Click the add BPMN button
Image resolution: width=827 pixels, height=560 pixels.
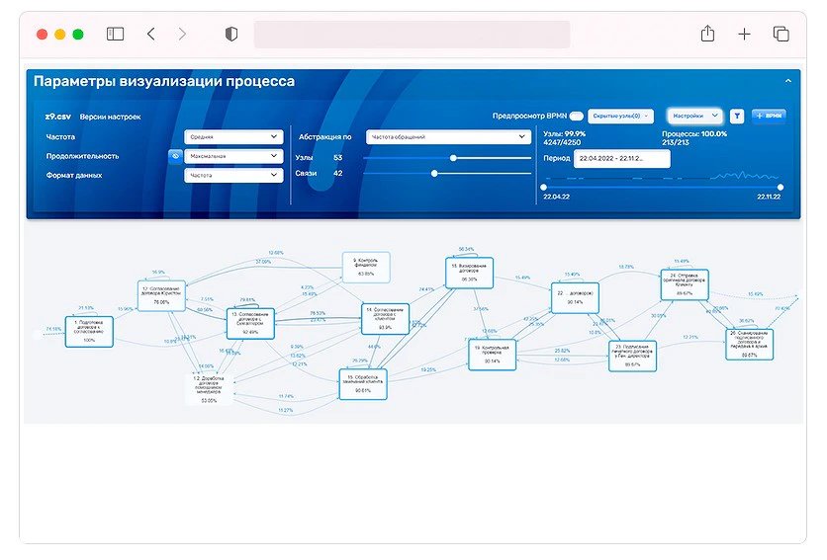point(769,116)
